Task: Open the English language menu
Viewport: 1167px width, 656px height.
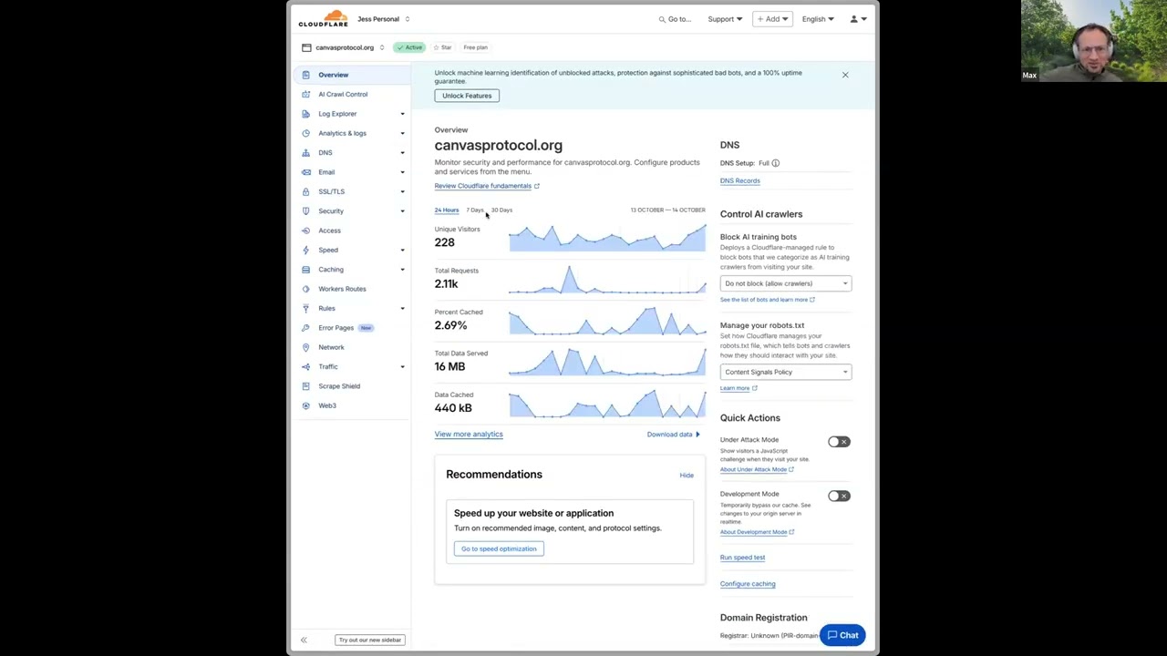Action: coord(818,19)
